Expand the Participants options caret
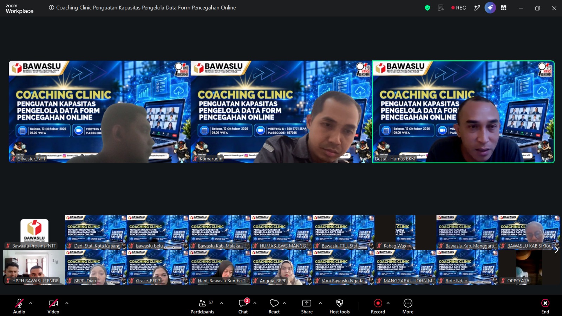 coord(222,303)
